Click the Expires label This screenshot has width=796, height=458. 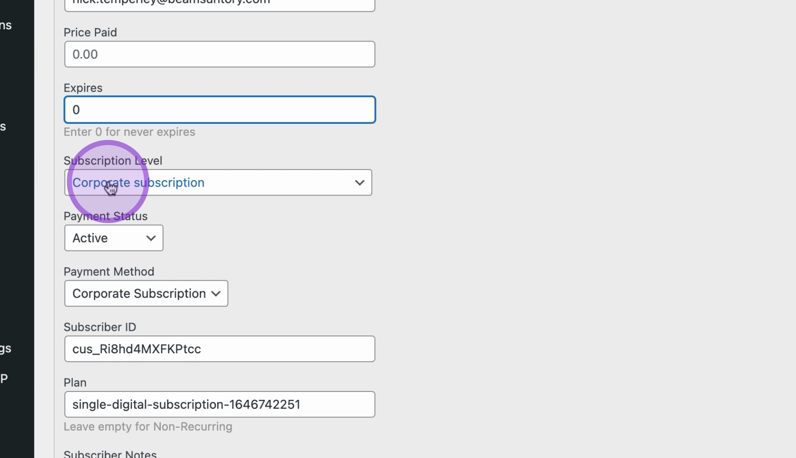tap(83, 88)
